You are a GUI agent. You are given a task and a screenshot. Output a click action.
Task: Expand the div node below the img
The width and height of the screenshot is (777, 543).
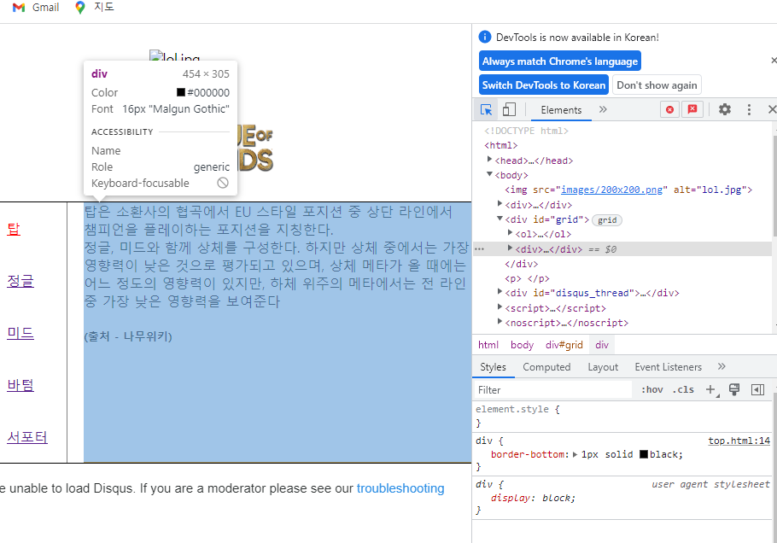pyautogui.click(x=499, y=203)
